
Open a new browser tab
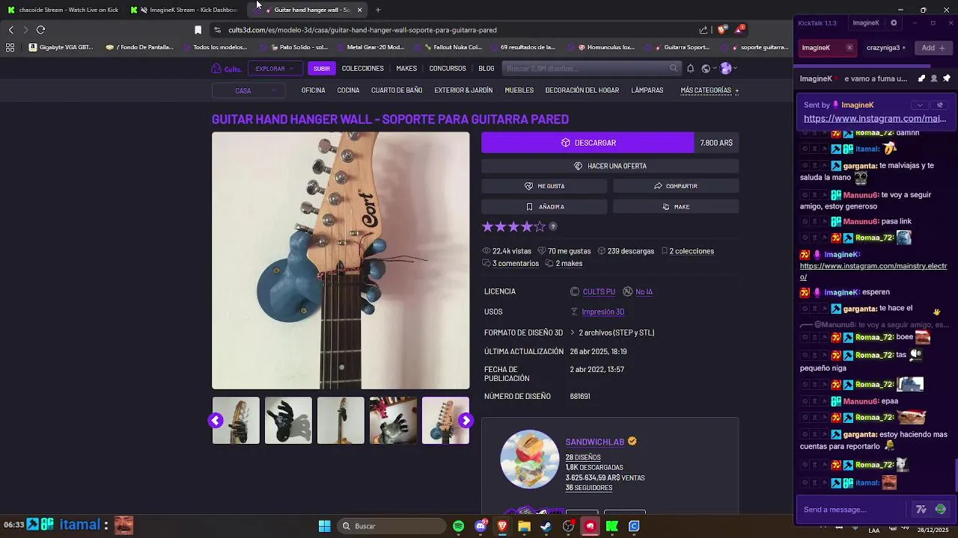pyautogui.click(x=378, y=10)
